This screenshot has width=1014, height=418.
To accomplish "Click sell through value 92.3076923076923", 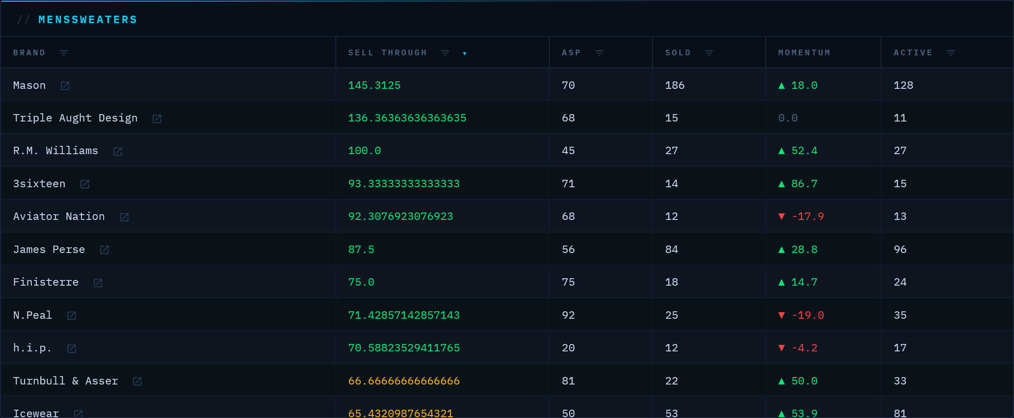I will tap(401, 216).
